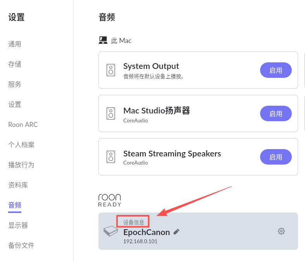Edit the EpochCanon name with pencil icon
This screenshot has width=305, height=261.
(176, 232)
